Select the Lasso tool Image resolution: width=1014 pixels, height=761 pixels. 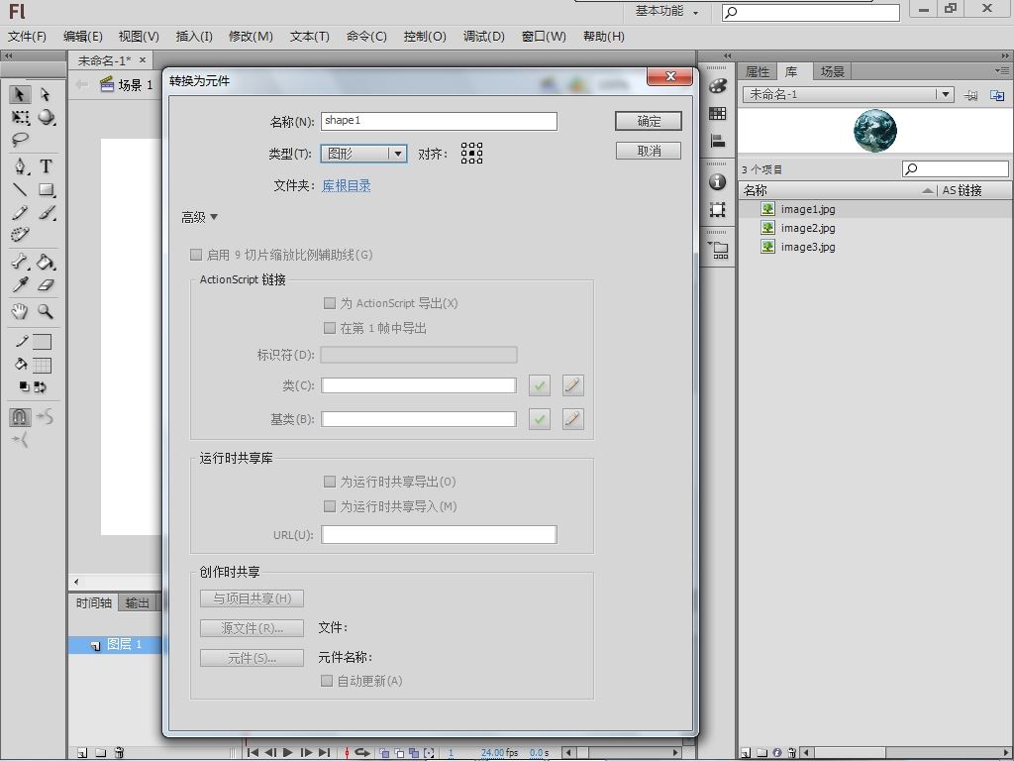coord(20,139)
